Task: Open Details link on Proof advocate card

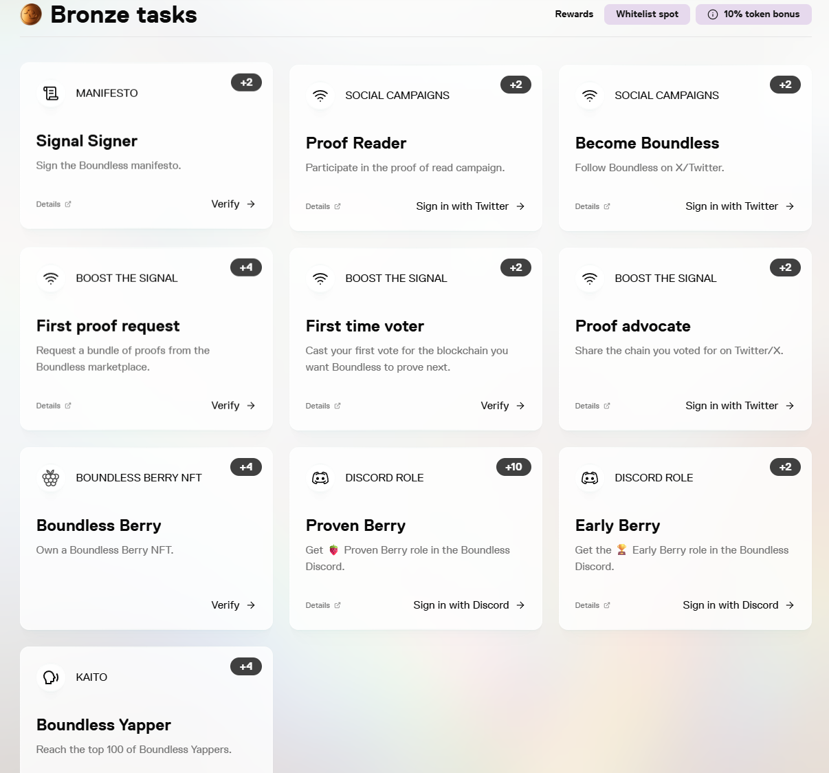Action: [593, 406]
